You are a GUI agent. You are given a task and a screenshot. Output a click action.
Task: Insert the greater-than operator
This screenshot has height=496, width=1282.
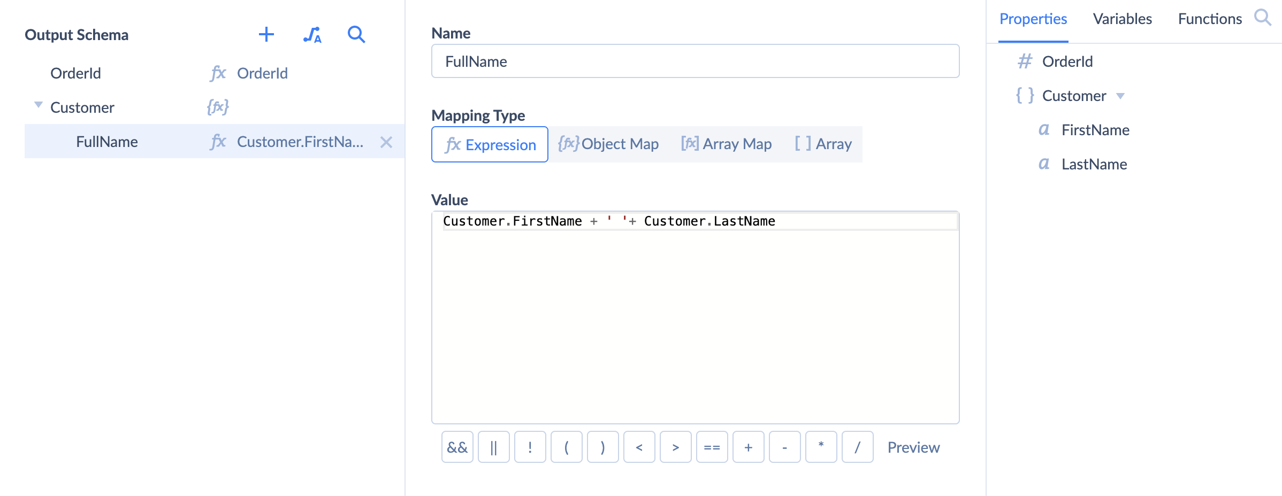point(676,447)
